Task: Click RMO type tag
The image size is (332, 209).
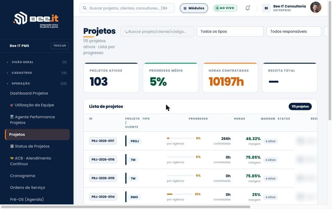Action: [134, 197]
